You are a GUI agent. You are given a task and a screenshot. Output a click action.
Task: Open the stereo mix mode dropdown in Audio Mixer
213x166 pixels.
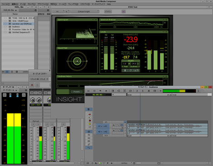coord(39,79)
